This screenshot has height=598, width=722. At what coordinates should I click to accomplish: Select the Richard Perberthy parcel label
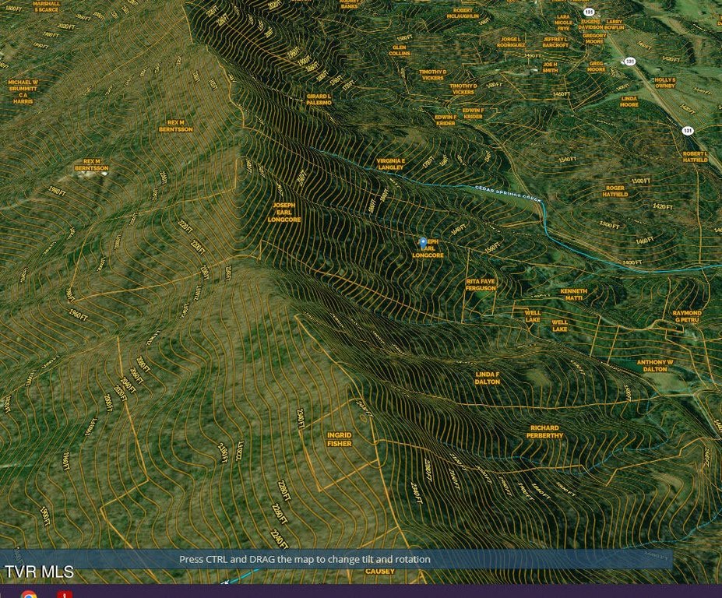(x=544, y=431)
